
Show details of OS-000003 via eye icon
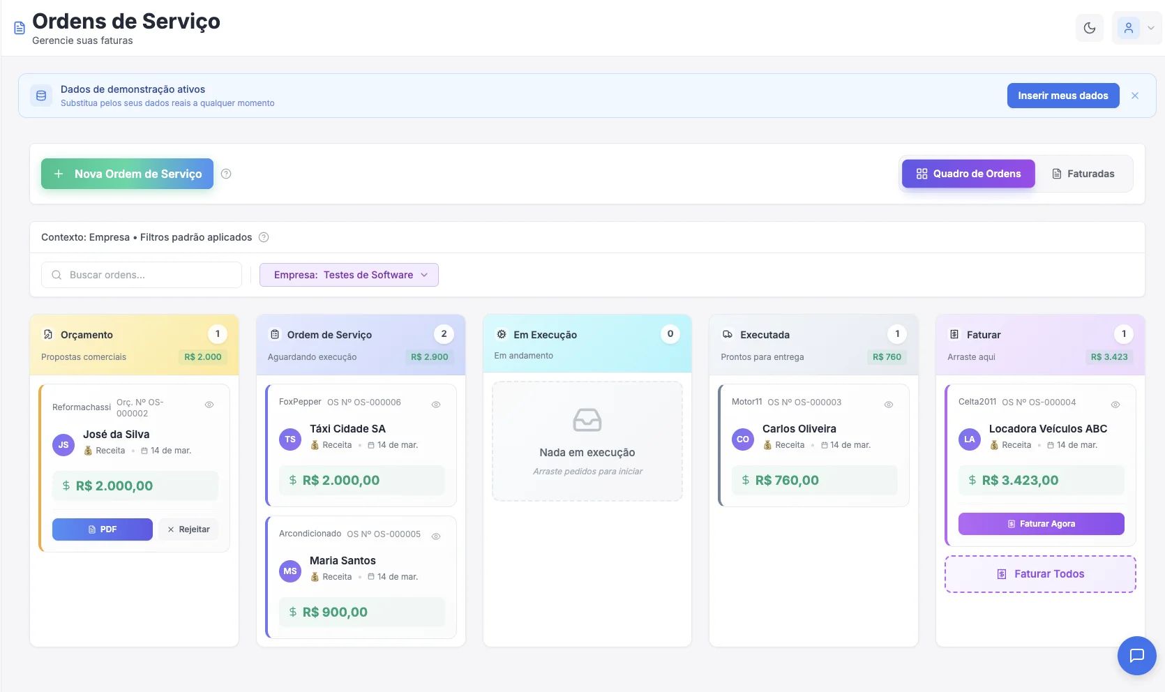(x=889, y=405)
